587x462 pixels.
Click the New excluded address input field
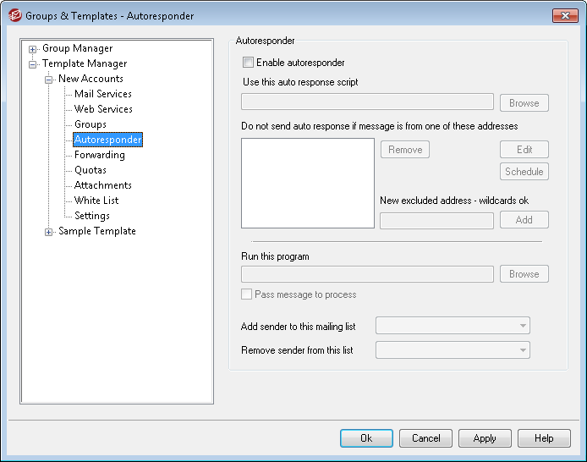[436, 220]
